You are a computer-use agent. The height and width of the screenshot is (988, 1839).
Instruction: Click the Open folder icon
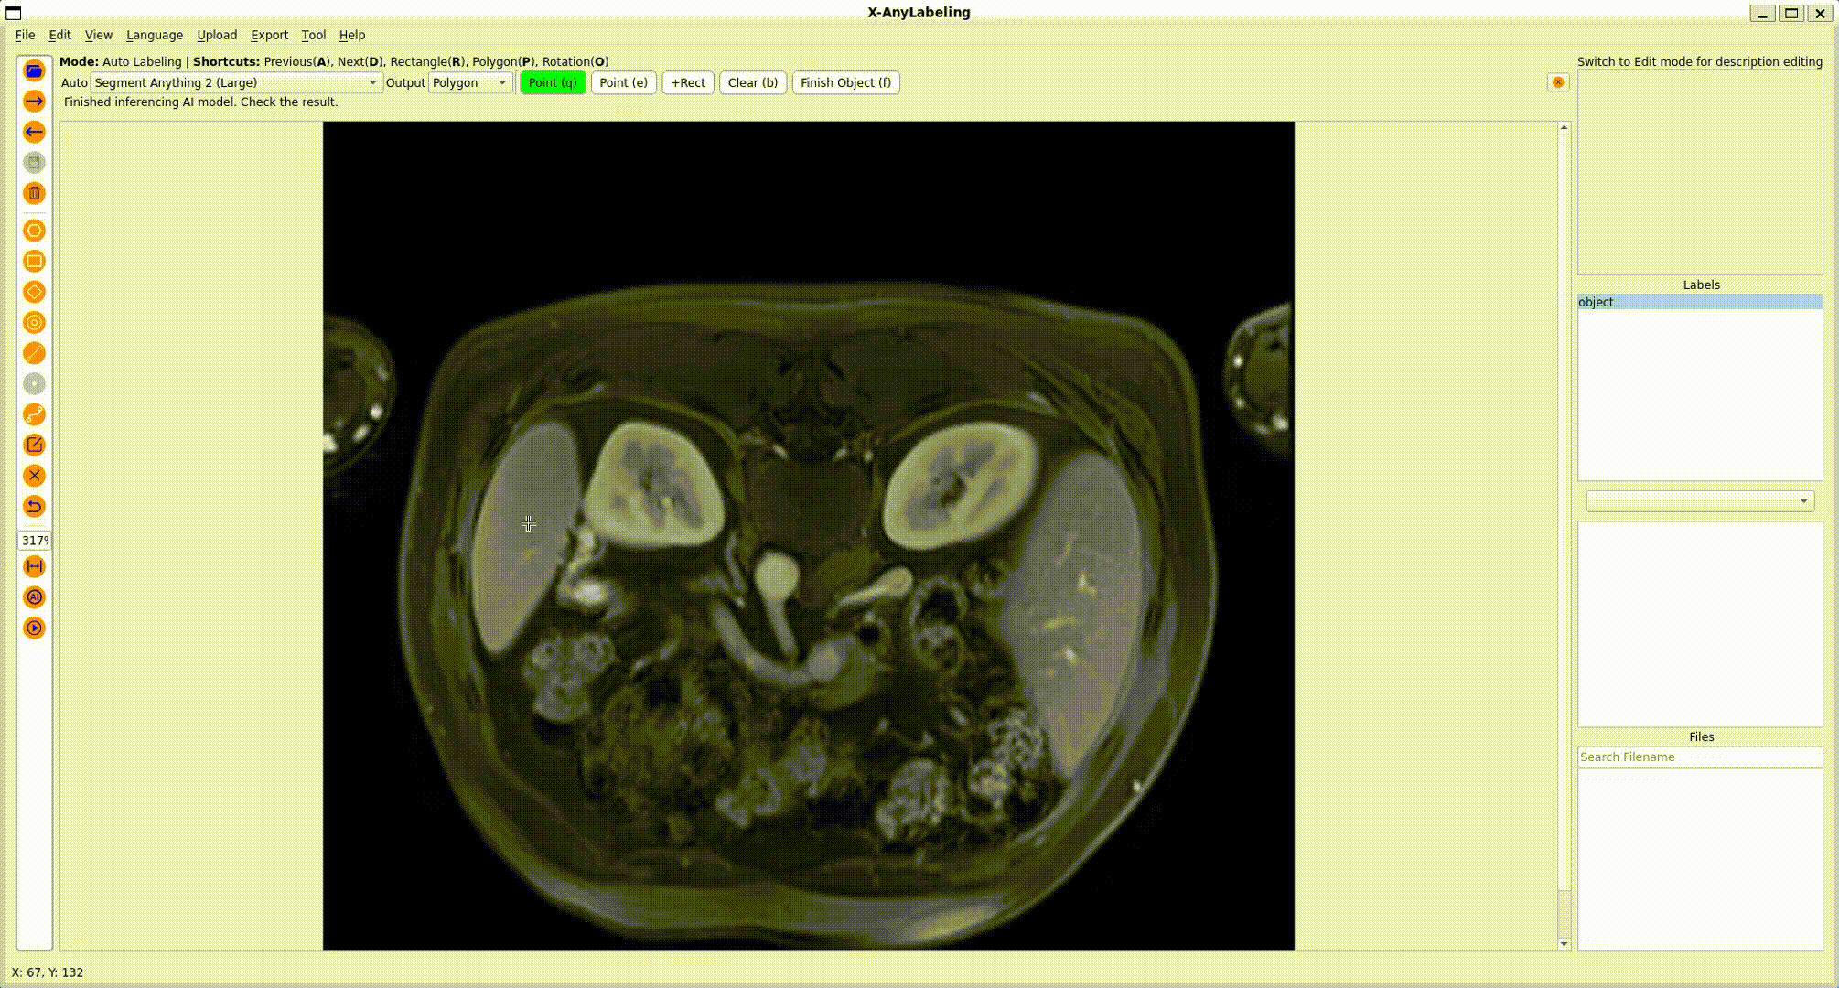[34, 71]
